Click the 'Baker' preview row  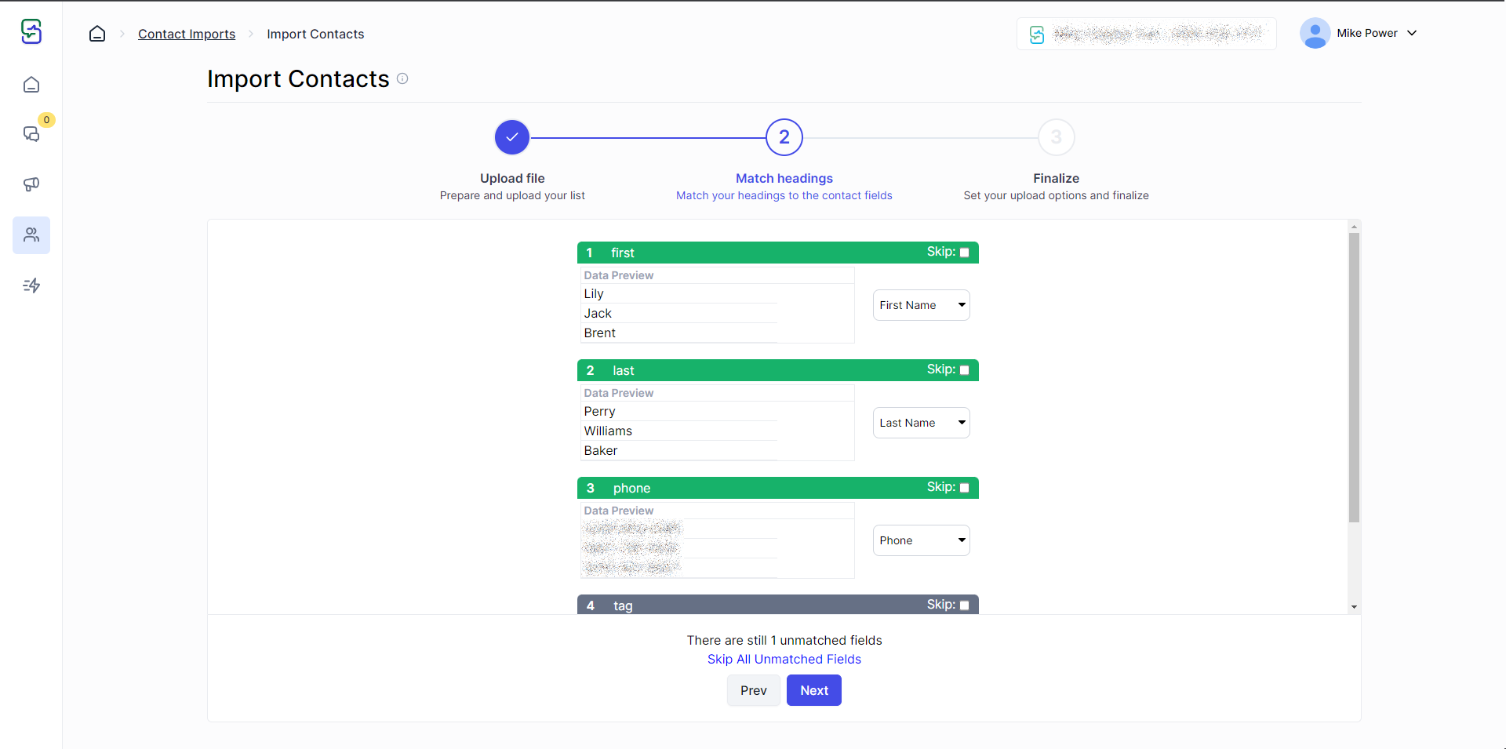(679, 450)
